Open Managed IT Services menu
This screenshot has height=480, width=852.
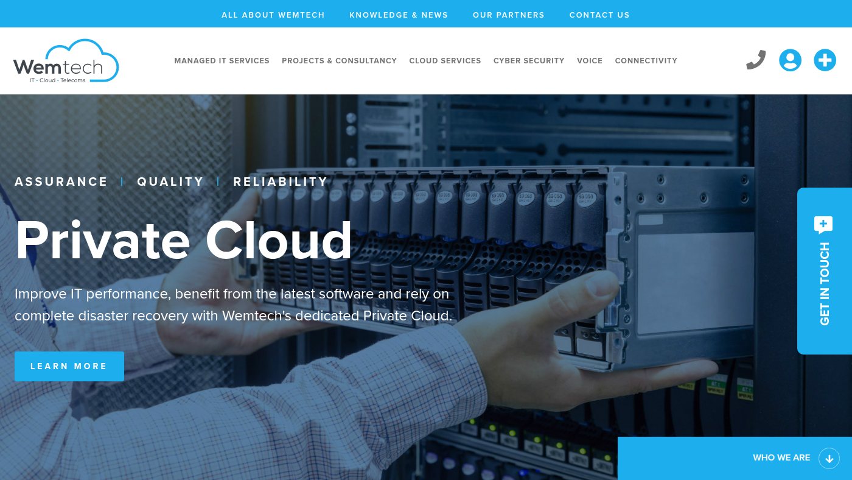[222, 61]
